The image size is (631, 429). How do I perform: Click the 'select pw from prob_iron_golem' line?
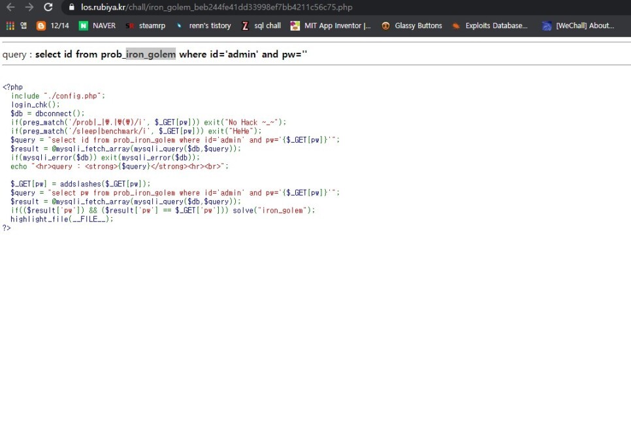pyautogui.click(x=175, y=193)
